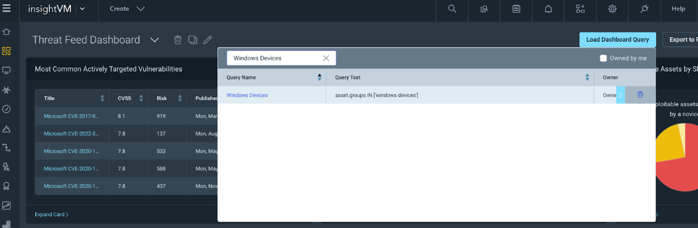This screenshot has width=698, height=228.
Task: Open notifications bell icon
Action: (548, 9)
